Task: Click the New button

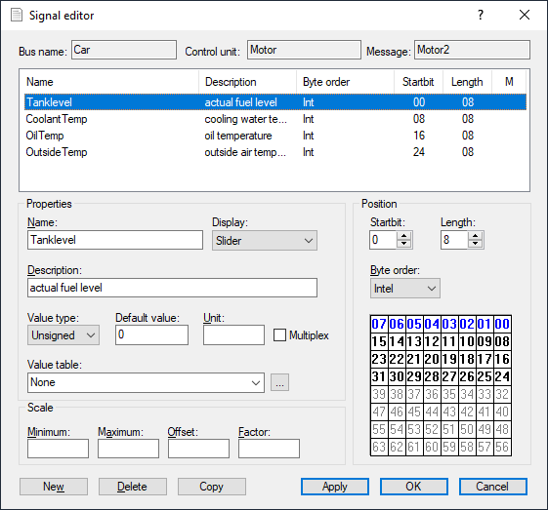Action: (54, 487)
